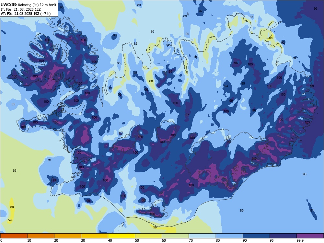Click the legend tick label '30'
The image size is (324, 243).
pyautogui.click(x=83, y=240)
